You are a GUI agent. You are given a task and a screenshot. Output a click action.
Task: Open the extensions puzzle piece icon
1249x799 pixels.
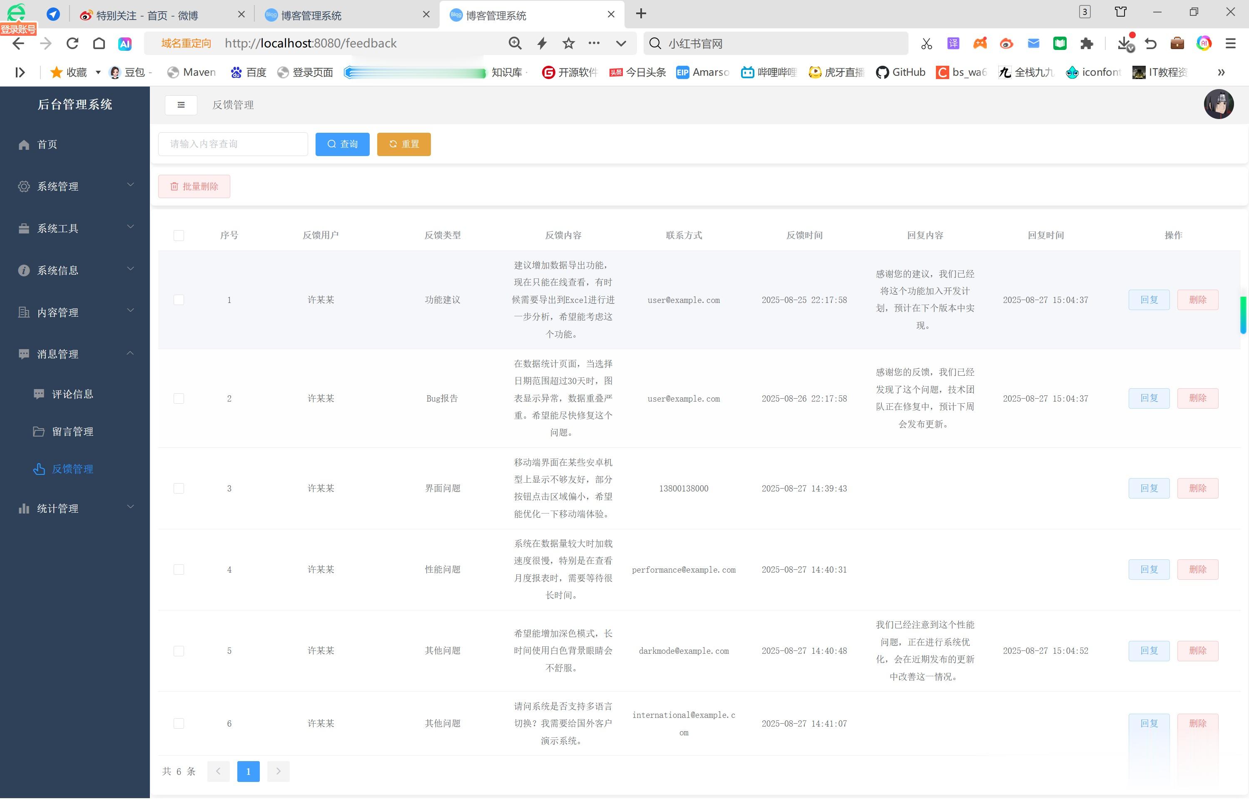click(x=1086, y=44)
